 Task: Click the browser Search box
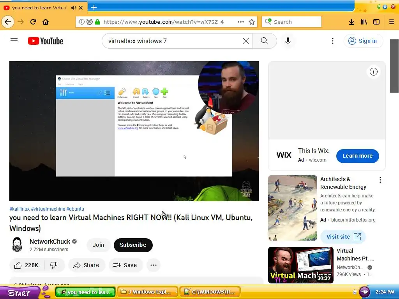(x=291, y=22)
